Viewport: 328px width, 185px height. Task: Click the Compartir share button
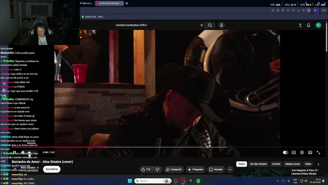(x=173, y=170)
